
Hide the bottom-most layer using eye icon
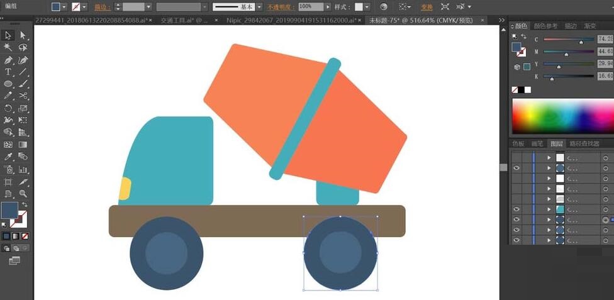pos(516,240)
